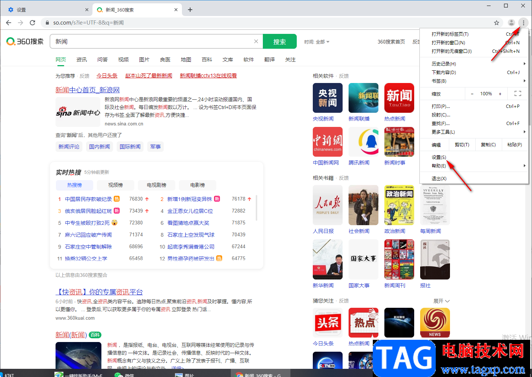
Task: Open a new tab with plus icon
Action: point(190,10)
